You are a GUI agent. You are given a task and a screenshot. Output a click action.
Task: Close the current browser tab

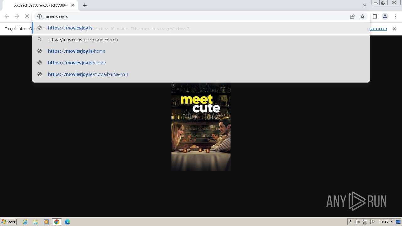click(73, 5)
